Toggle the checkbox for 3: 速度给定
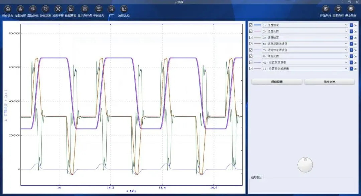 (251, 37)
